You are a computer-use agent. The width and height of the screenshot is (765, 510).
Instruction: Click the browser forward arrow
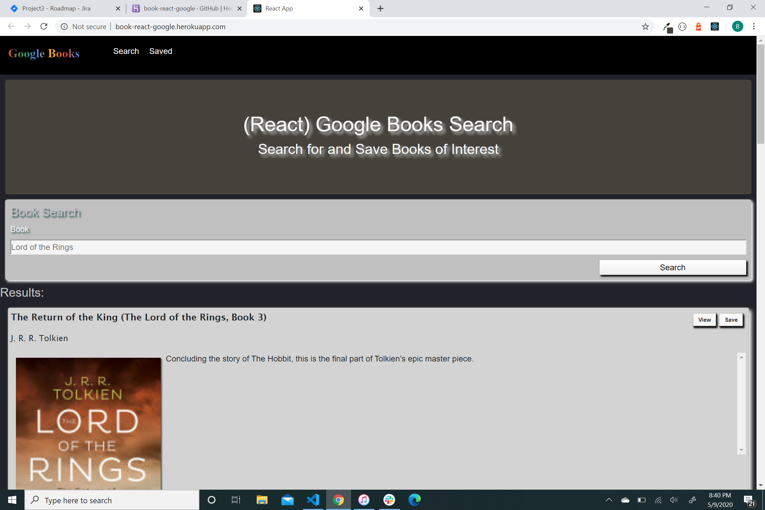(x=27, y=26)
